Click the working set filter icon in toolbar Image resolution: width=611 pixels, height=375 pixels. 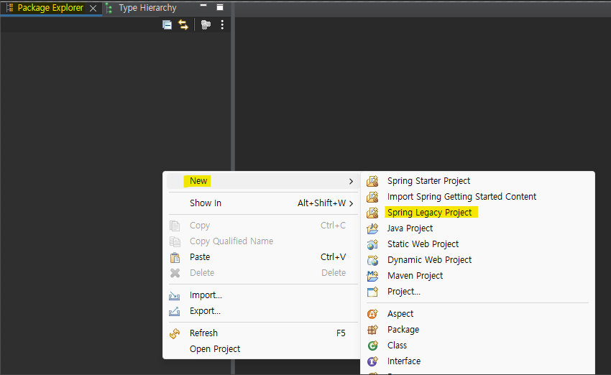point(206,25)
